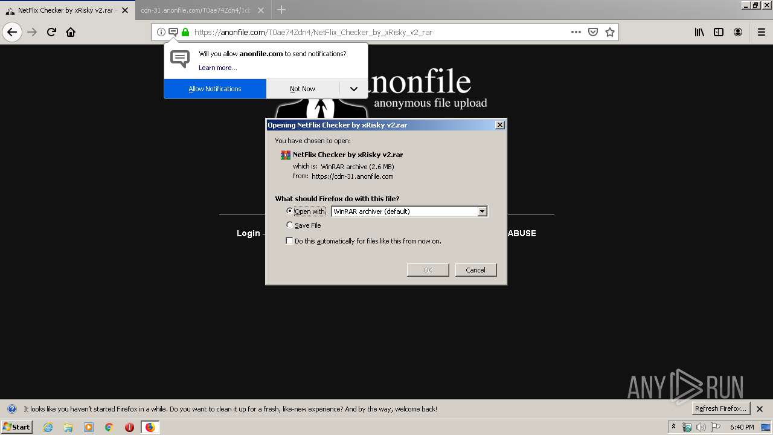Go to the Firefox home page icon

[x=71, y=32]
